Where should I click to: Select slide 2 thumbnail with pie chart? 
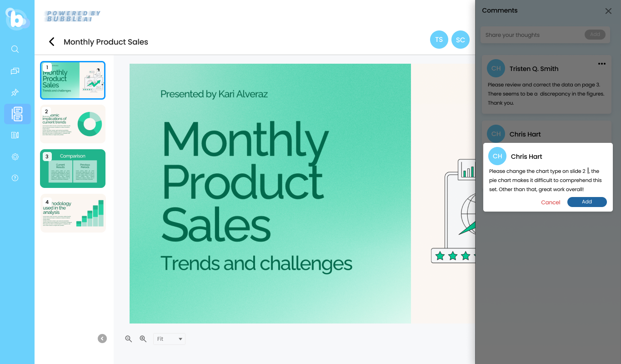click(x=73, y=124)
